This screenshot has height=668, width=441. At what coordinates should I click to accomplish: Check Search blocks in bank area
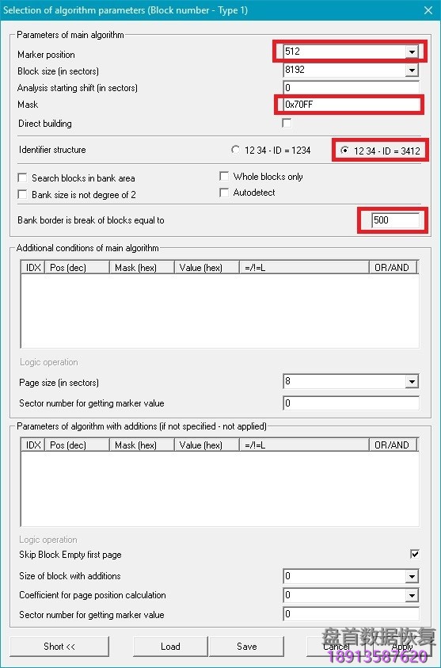click(x=22, y=177)
